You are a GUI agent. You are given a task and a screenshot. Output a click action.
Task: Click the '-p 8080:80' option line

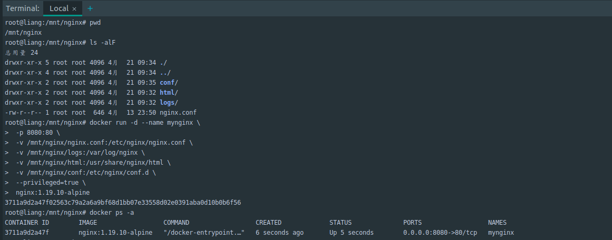[38, 133]
